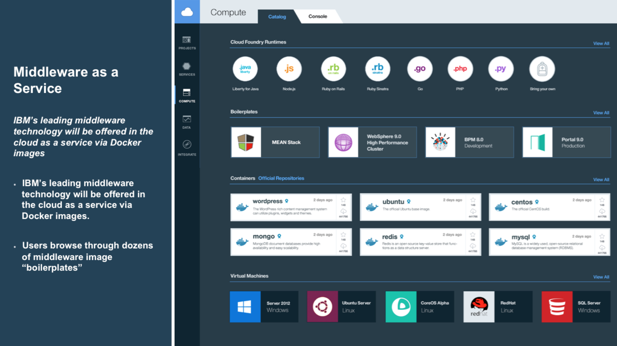The image size is (617, 346).
Task: Switch to the Catalog tab
Action: [277, 17]
